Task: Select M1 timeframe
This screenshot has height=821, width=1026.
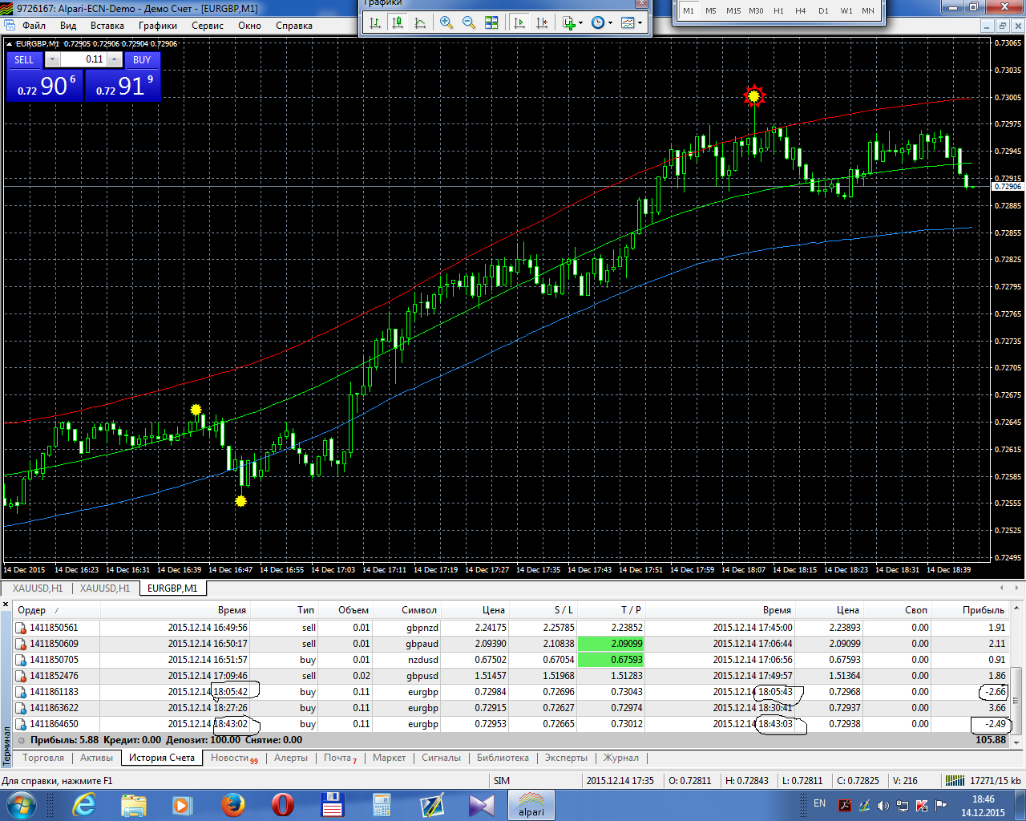Action: coord(689,11)
